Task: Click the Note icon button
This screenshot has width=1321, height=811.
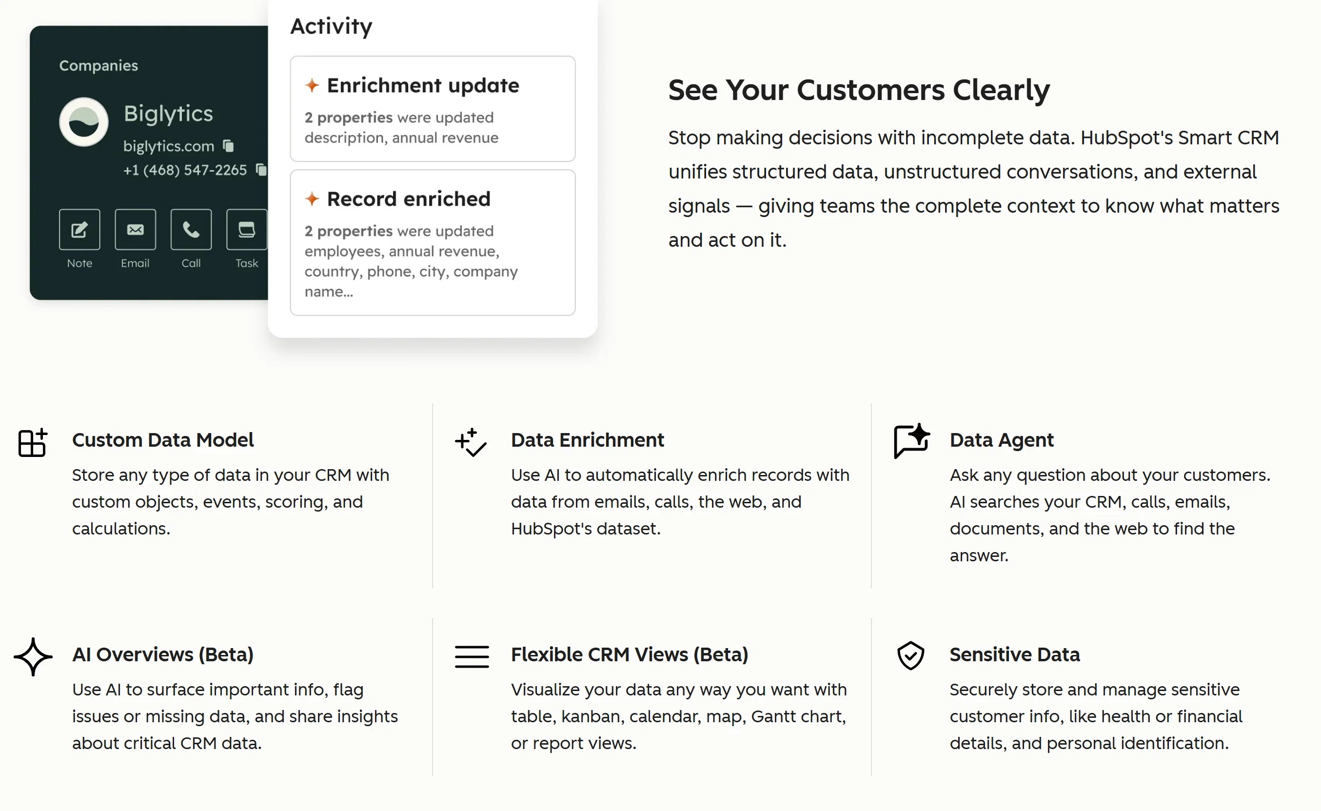Action: [x=79, y=230]
